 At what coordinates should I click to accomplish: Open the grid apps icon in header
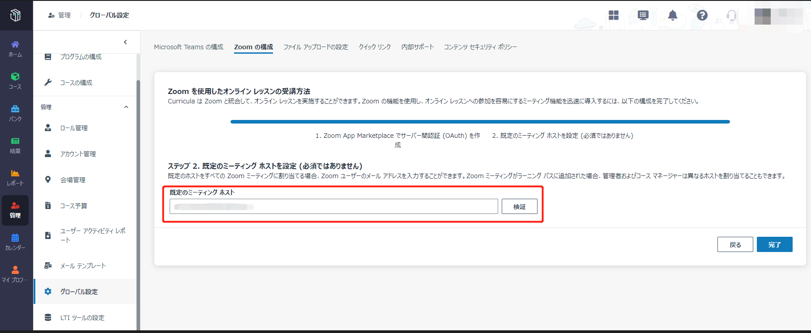pos(614,15)
